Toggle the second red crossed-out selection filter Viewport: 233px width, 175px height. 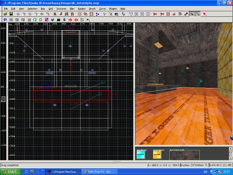tap(162, 14)
